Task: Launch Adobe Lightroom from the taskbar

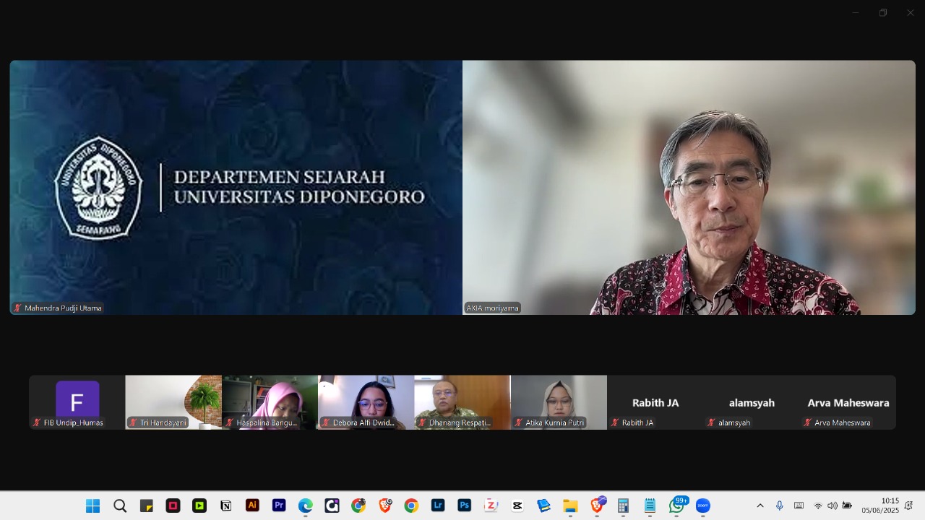Action: click(438, 506)
